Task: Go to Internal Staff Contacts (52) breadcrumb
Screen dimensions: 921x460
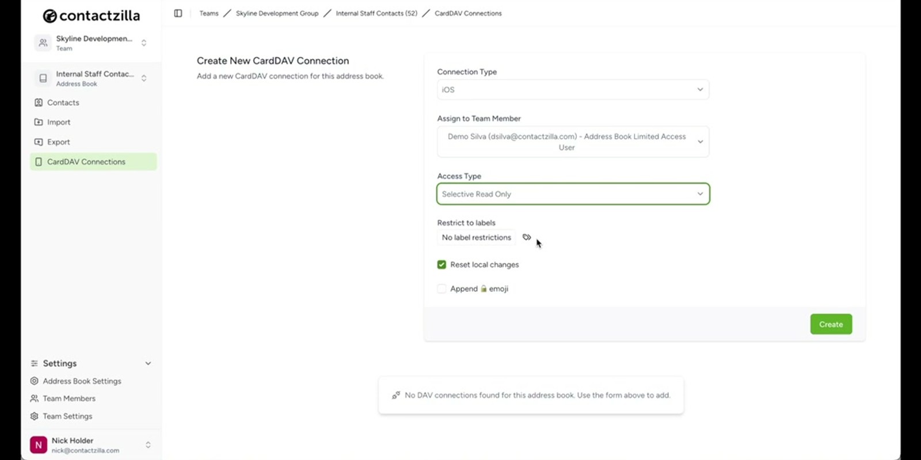Action: [x=376, y=13]
